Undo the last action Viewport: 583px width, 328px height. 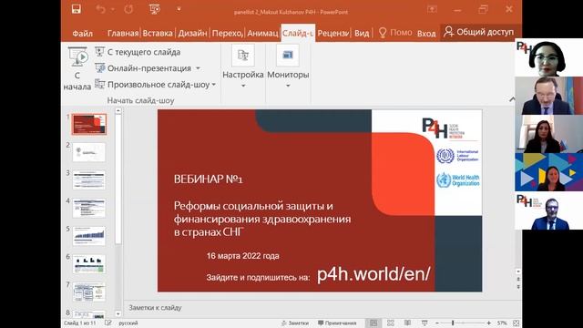(100, 9)
